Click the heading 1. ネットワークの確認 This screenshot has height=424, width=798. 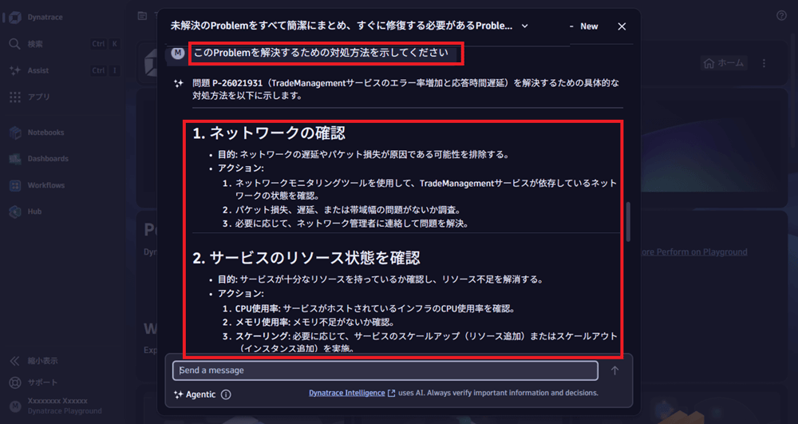269,133
